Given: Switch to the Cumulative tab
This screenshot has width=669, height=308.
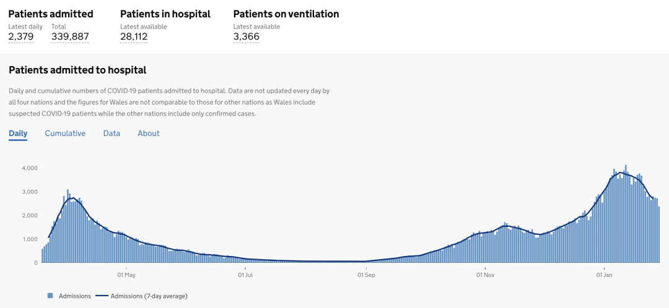Looking at the screenshot, I should point(65,134).
